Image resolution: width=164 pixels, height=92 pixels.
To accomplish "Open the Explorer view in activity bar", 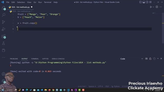I will (x=4, y=8).
